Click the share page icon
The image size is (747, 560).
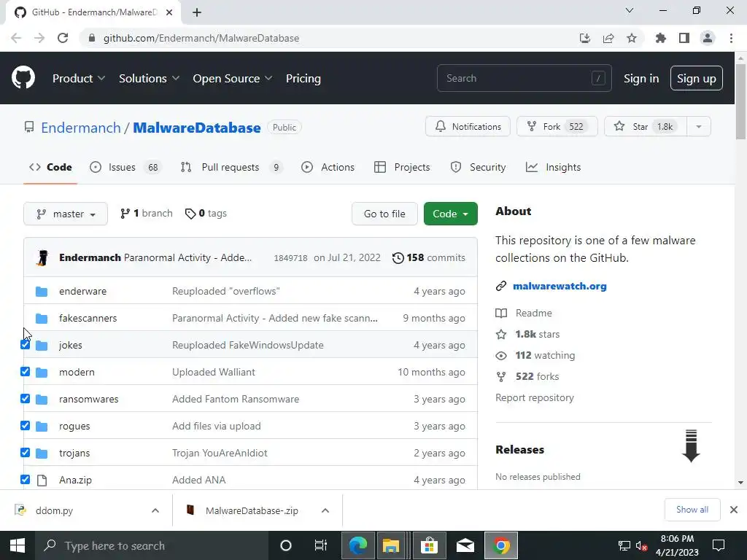pyautogui.click(x=608, y=38)
